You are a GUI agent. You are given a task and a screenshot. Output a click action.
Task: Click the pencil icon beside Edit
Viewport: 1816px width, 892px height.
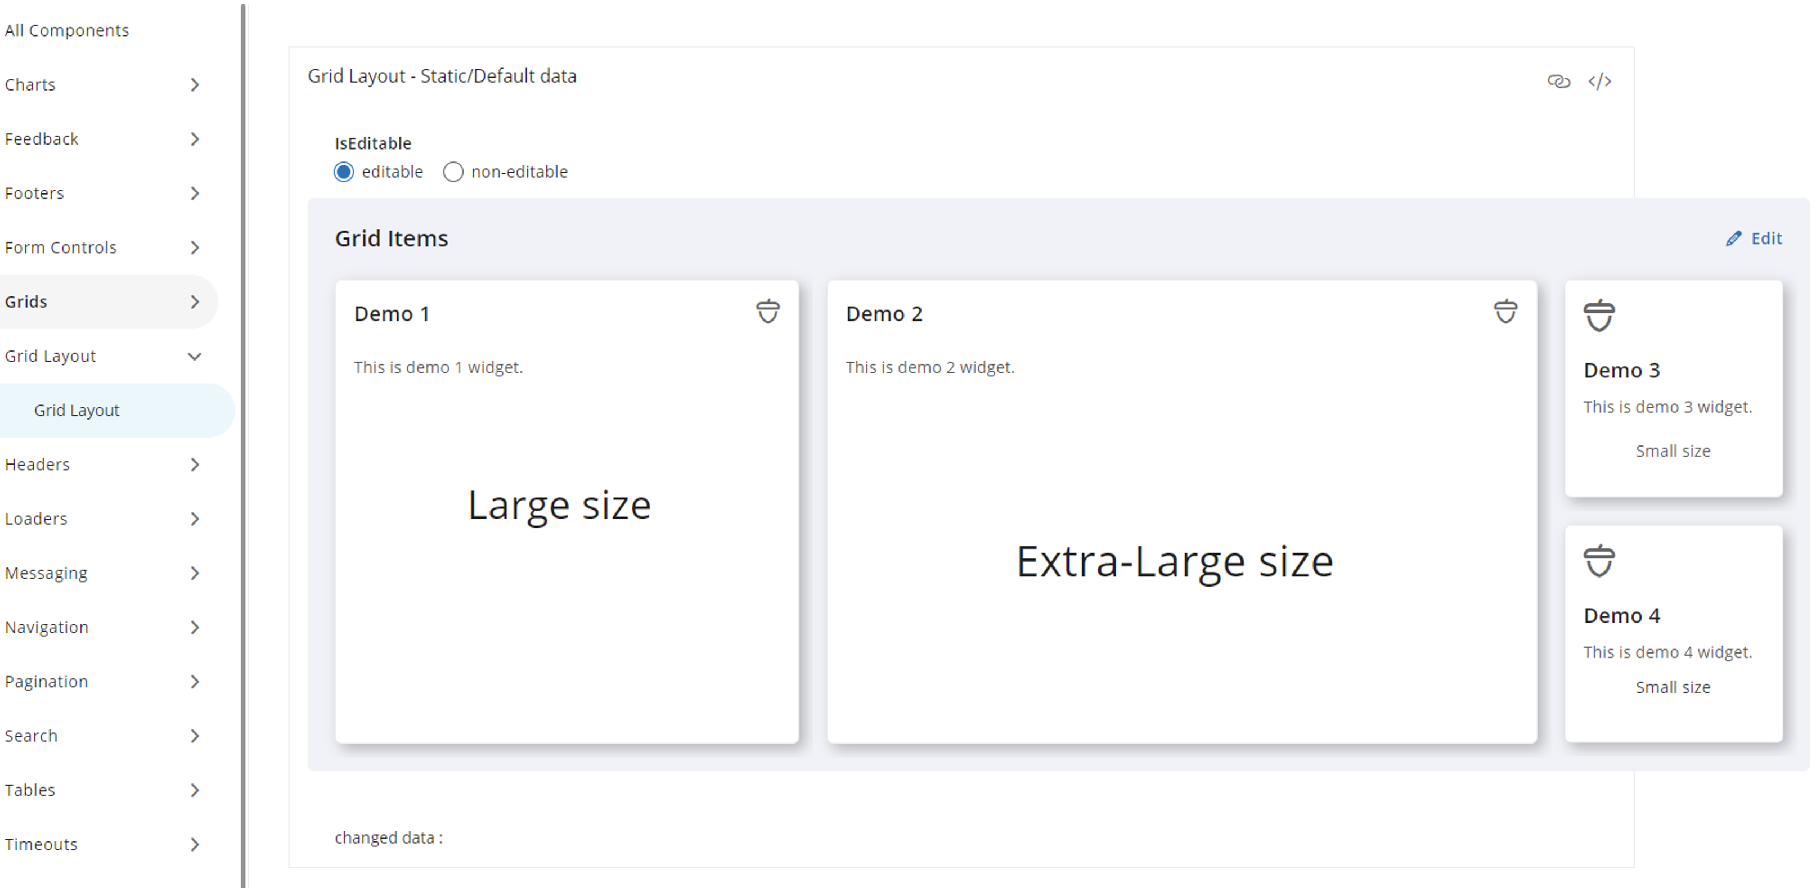click(x=1733, y=239)
